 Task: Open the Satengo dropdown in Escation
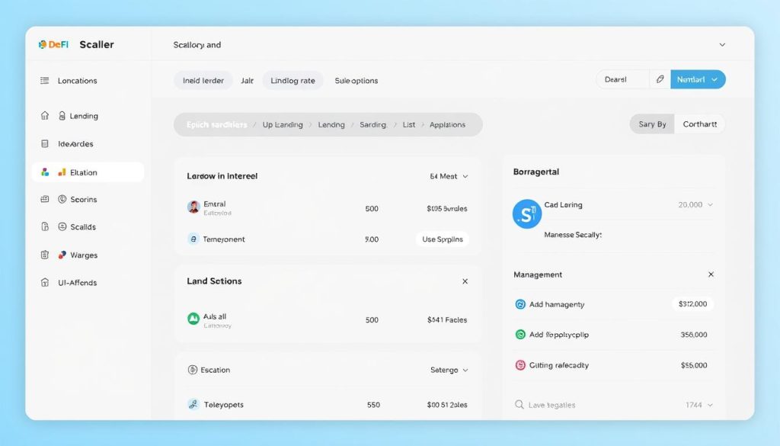[448, 370]
